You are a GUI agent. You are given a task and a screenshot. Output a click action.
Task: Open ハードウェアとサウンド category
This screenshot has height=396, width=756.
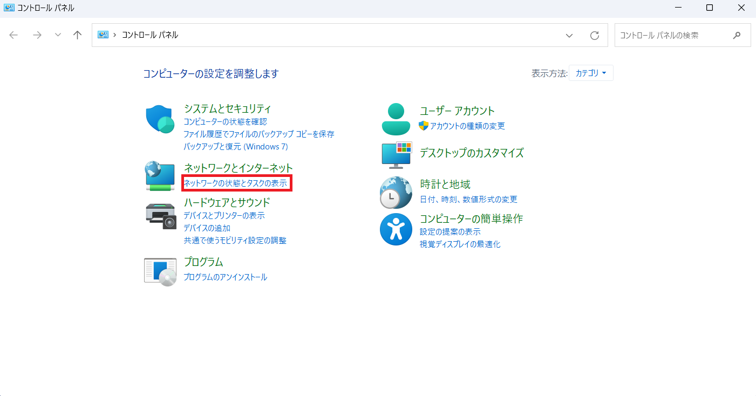tap(227, 203)
